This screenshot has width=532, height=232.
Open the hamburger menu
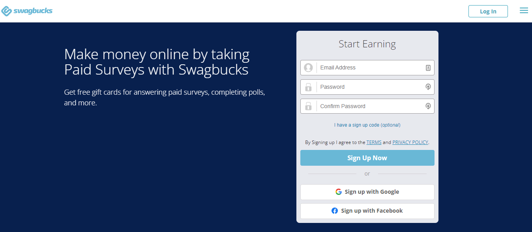pyautogui.click(x=524, y=11)
